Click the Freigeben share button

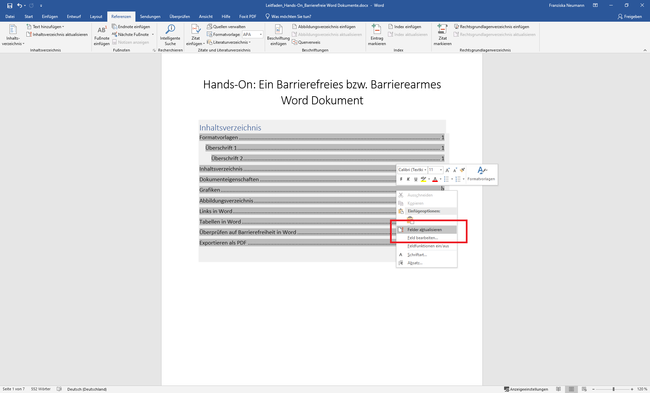coord(630,17)
